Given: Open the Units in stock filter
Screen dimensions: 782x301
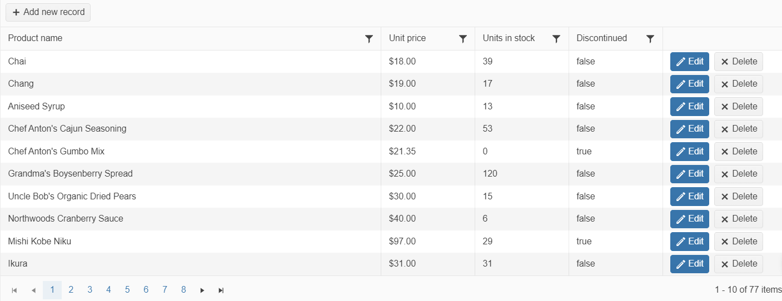Looking at the screenshot, I should [x=556, y=38].
